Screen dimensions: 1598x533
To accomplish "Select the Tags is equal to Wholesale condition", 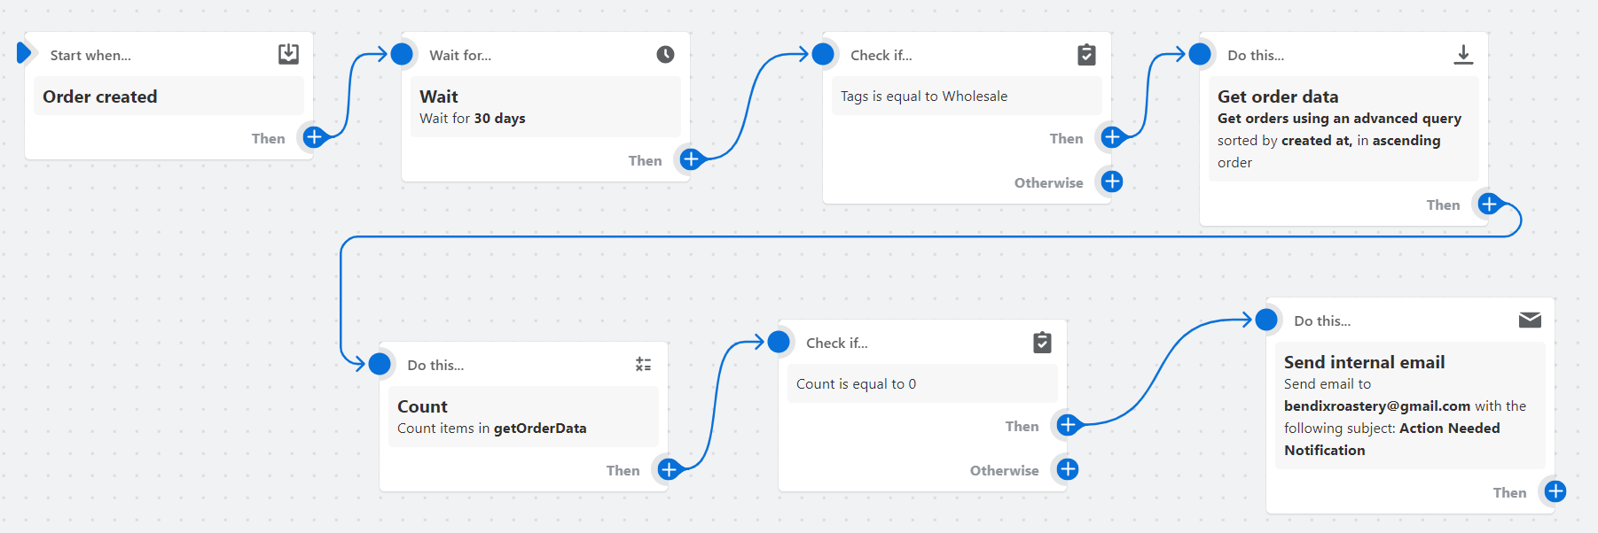I will click(966, 96).
